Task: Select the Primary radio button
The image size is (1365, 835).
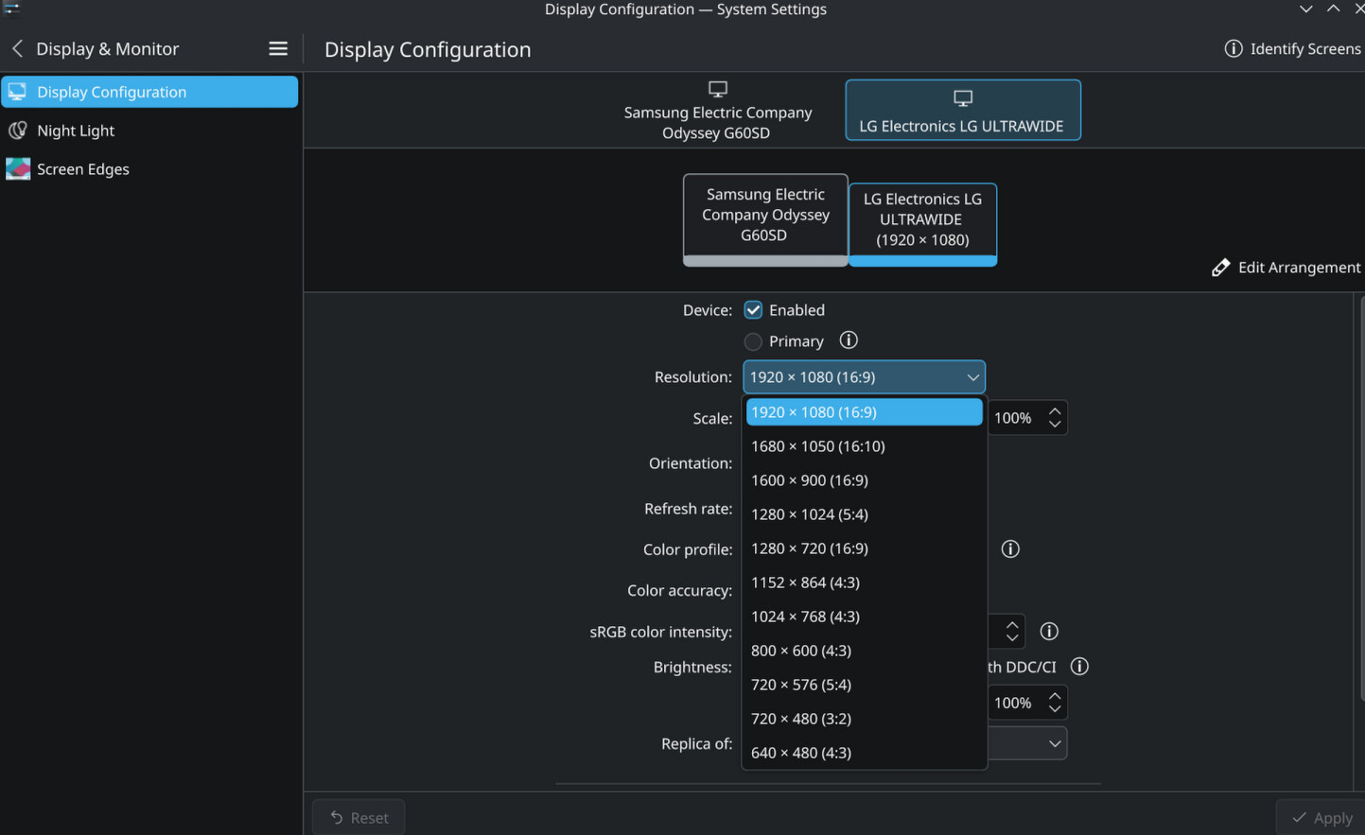Action: coord(753,341)
